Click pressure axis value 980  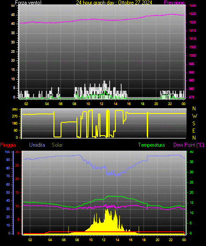[192, 89]
